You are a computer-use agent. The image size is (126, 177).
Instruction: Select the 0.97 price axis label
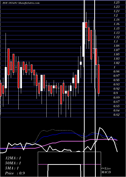117,76
